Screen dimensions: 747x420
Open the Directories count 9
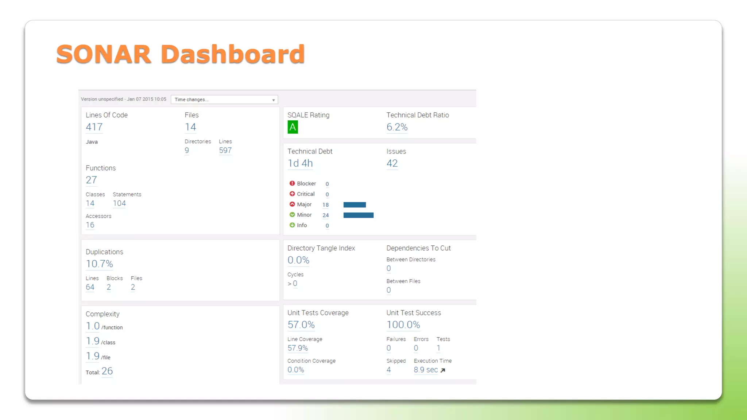point(187,150)
